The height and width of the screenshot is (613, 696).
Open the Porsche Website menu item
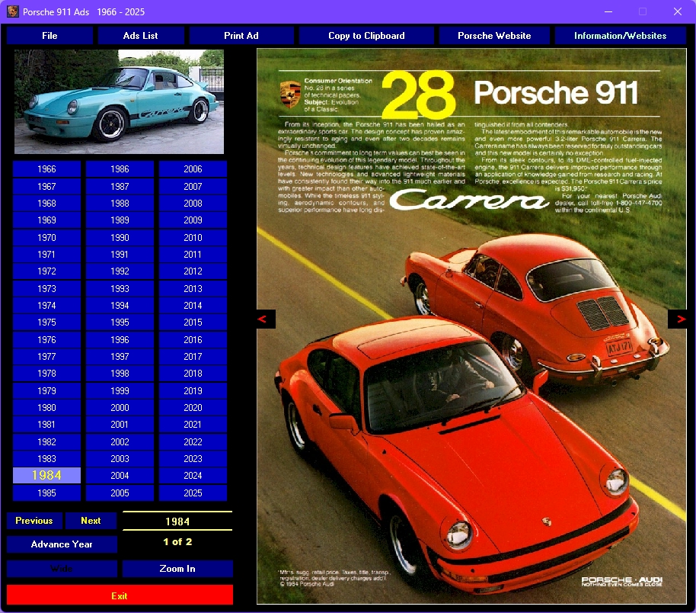(x=494, y=36)
